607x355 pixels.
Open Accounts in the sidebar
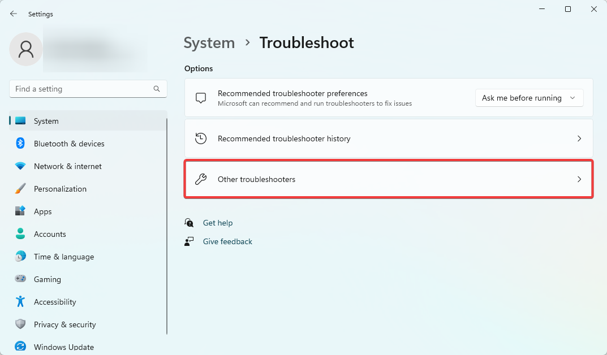click(x=50, y=234)
